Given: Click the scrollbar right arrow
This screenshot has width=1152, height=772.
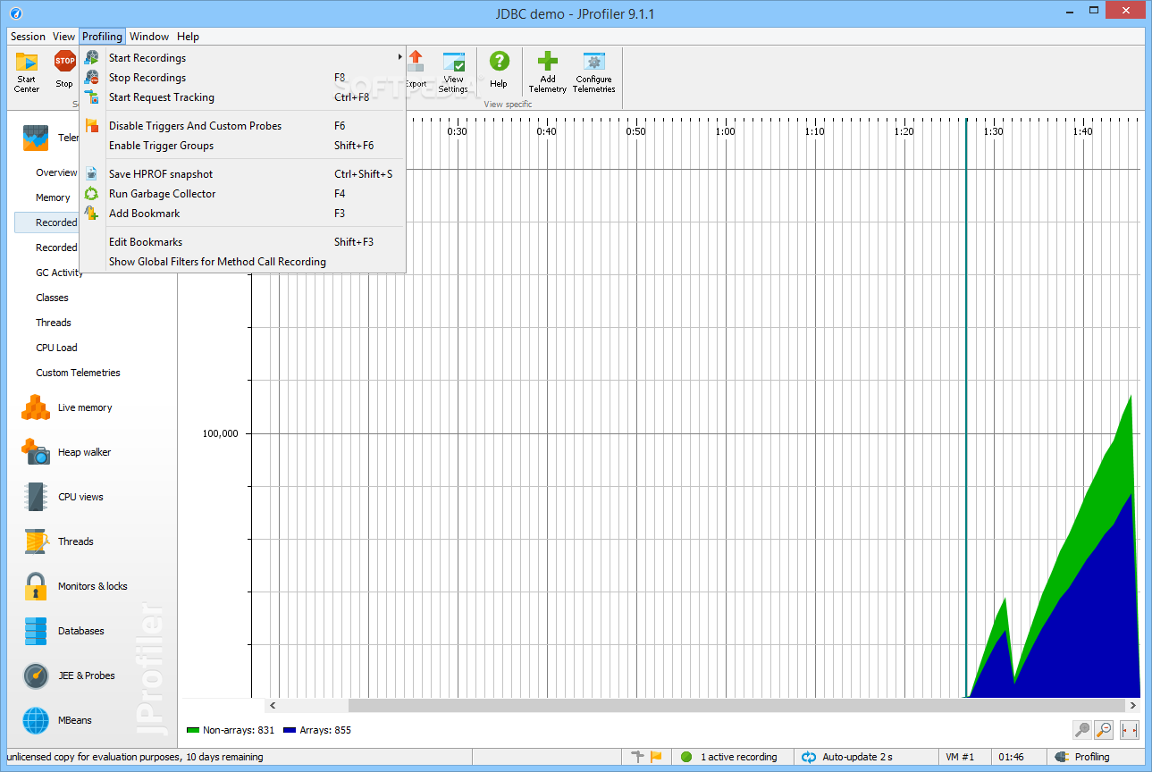Looking at the screenshot, I should click(x=1135, y=706).
